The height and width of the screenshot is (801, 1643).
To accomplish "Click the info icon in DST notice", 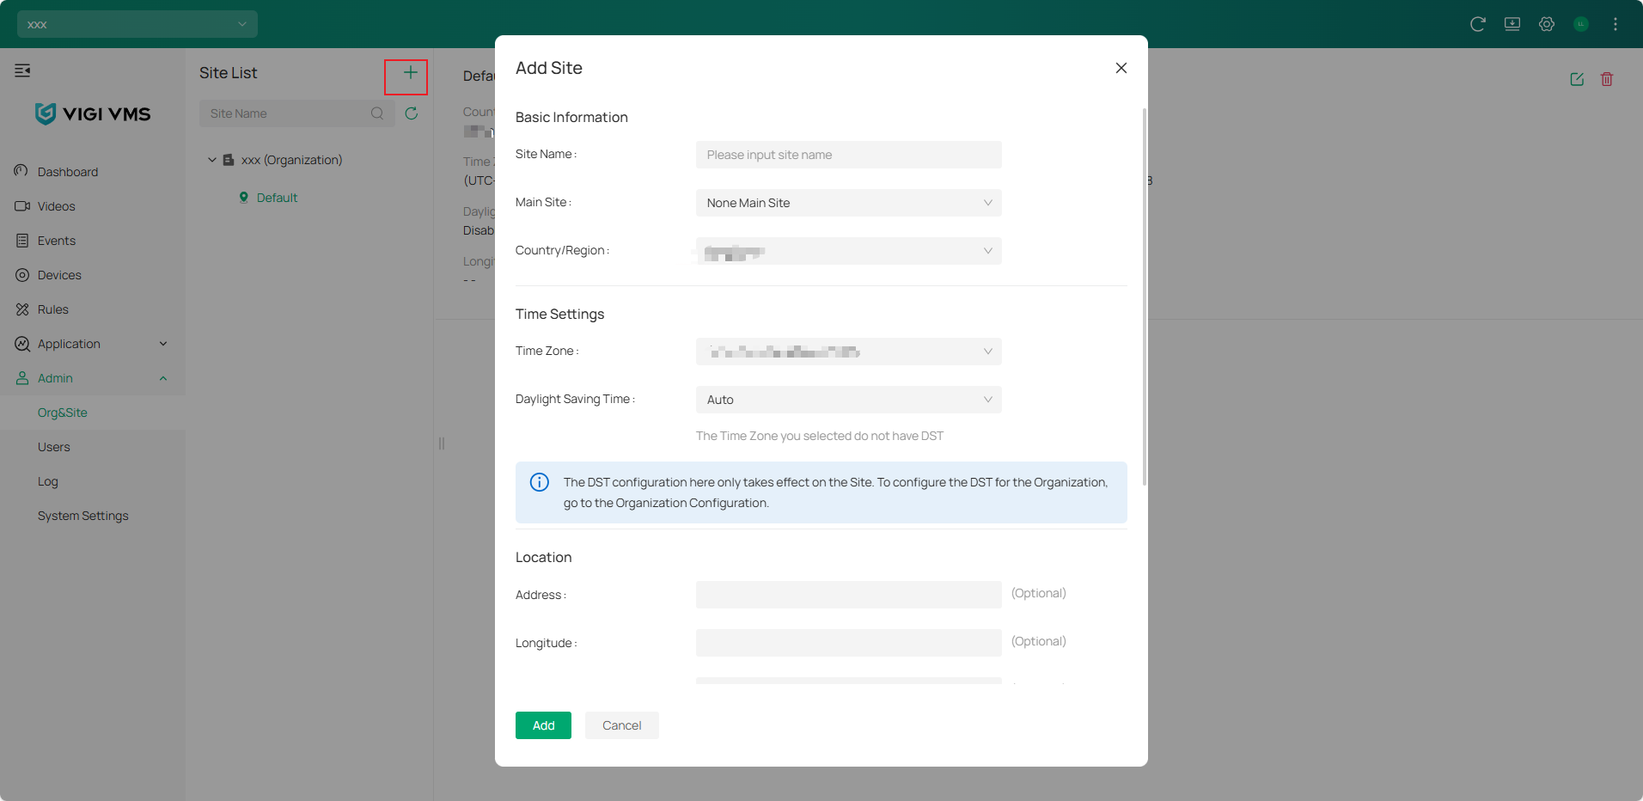I will coord(540,482).
